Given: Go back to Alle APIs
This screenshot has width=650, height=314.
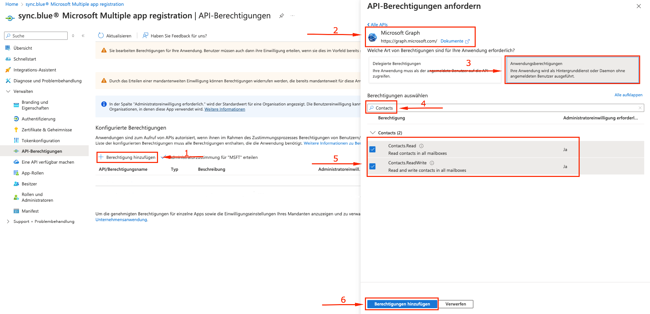Looking at the screenshot, I should [x=377, y=24].
